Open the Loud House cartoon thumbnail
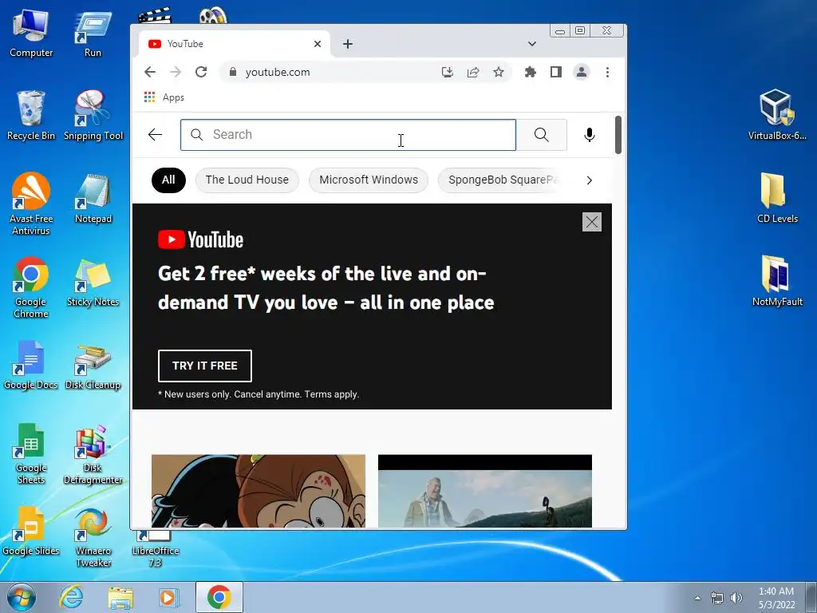 (259, 491)
